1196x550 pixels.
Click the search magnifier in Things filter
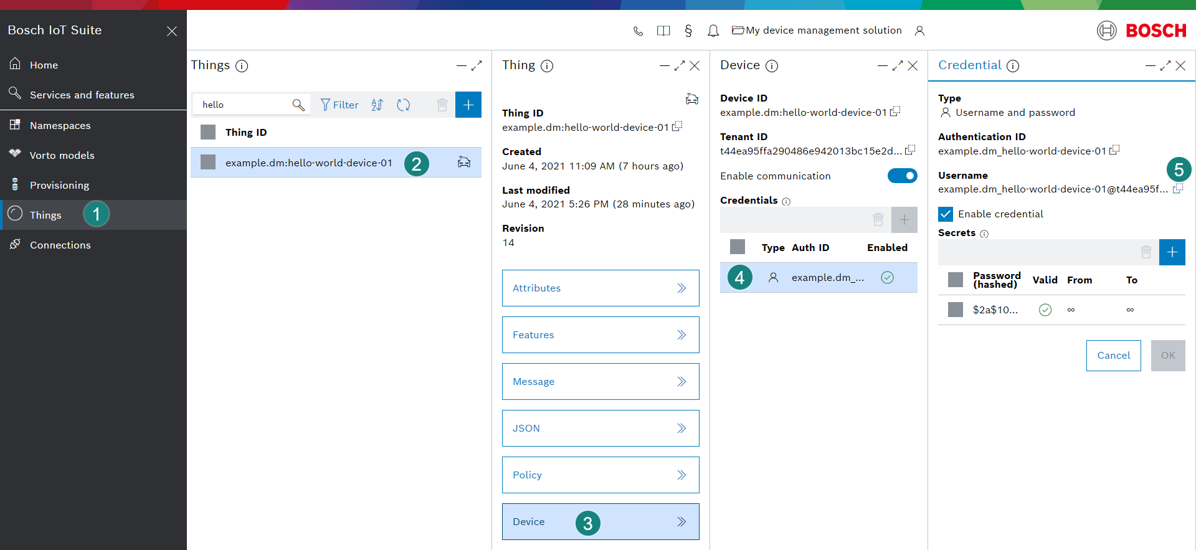point(298,105)
